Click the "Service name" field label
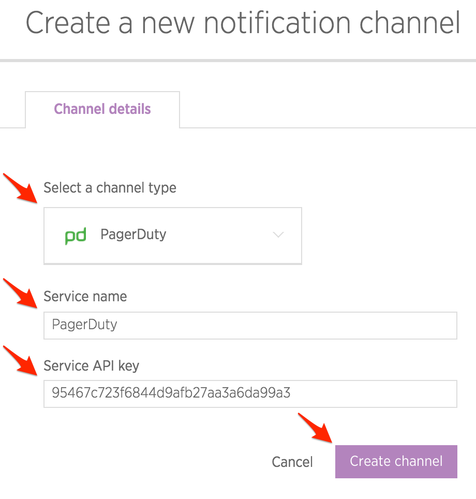 (x=85, y=297)
